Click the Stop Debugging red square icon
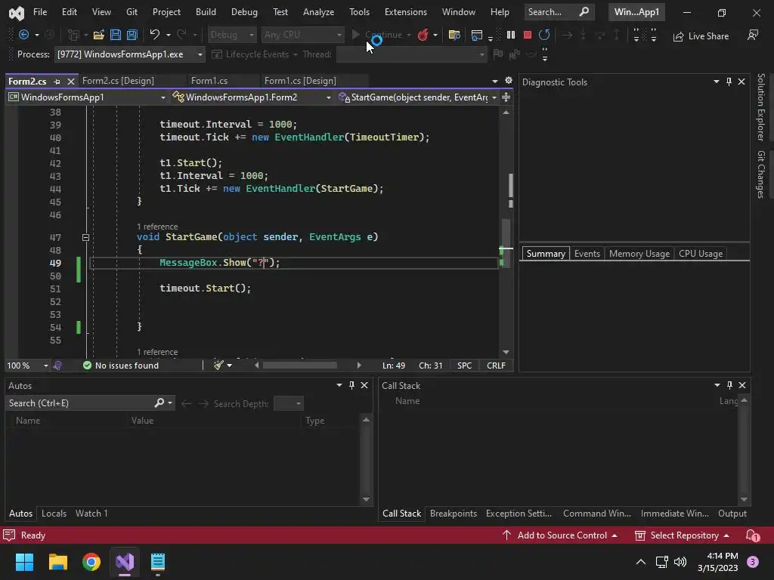 point(528,35)
